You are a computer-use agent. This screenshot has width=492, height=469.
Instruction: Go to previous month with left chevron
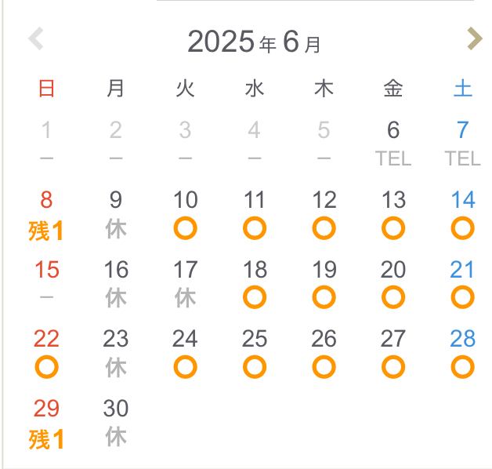(x=35, y=38)
